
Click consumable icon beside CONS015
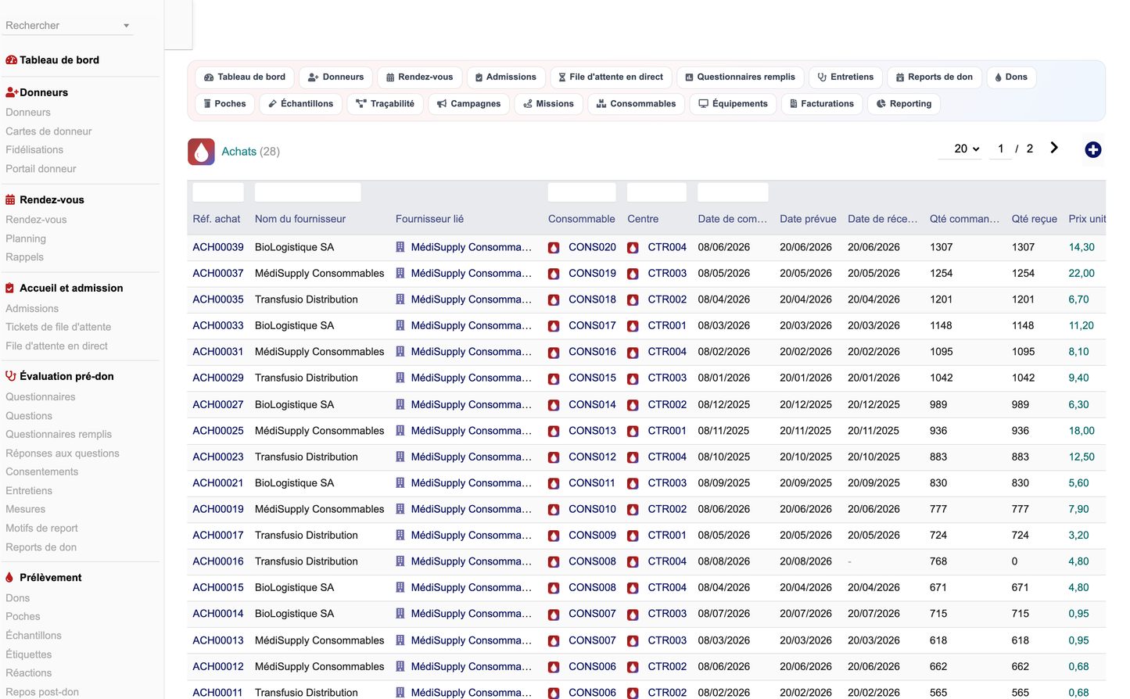[x=554, y=378]
